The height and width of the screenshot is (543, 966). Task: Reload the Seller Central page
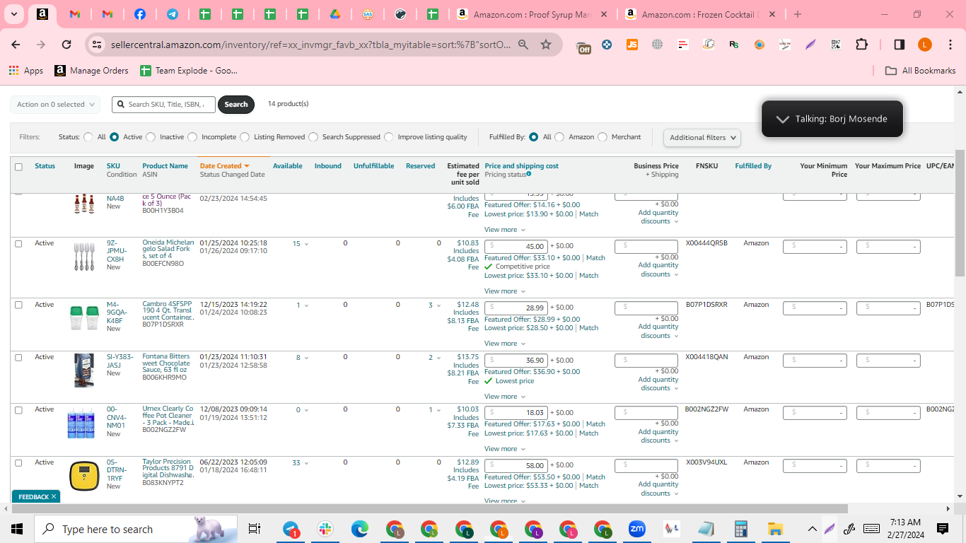[x=66, y=45]
